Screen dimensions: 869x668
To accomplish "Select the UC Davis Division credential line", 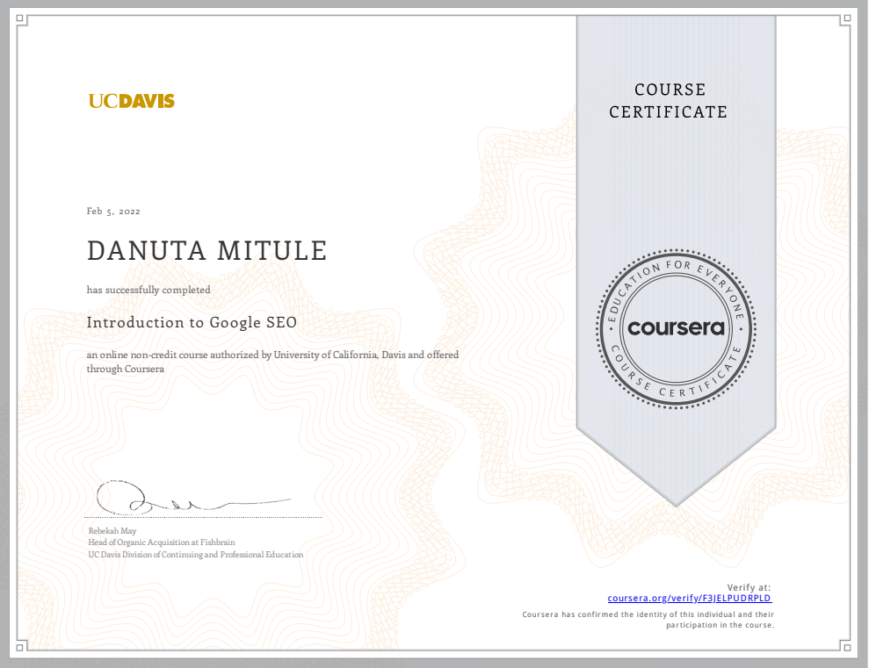I will click(x=195, y=555).
